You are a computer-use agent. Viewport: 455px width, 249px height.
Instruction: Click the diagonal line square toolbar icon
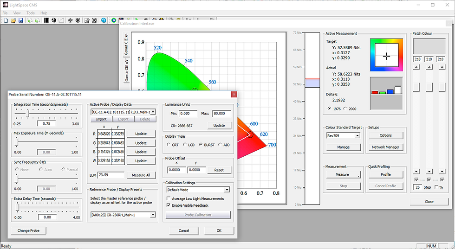pos(61,20)
